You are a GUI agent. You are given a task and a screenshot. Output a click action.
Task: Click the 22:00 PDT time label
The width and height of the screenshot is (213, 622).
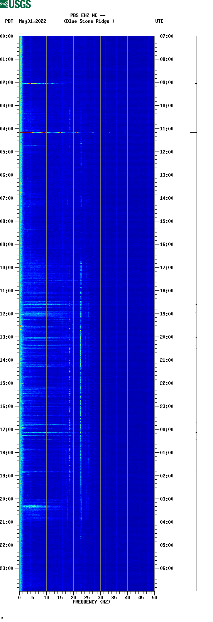point(7,545)
